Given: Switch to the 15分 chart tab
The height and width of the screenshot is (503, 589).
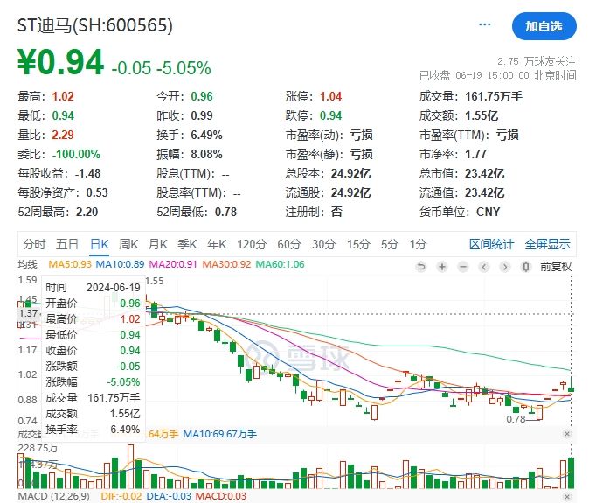Looking at the screenshot, I should (x=358, y=244).
